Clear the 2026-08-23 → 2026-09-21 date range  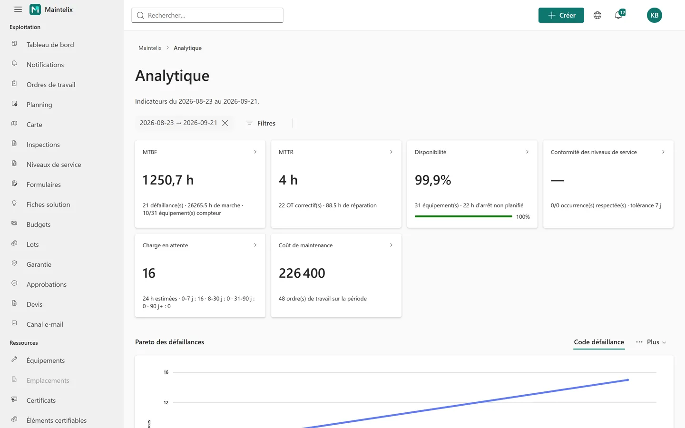tap(225, 123)
